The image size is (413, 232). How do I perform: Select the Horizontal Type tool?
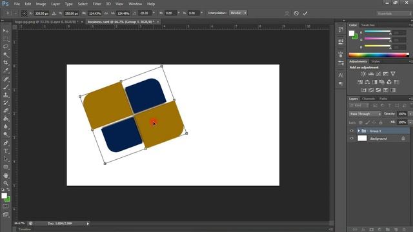click(x=6, y=151)
